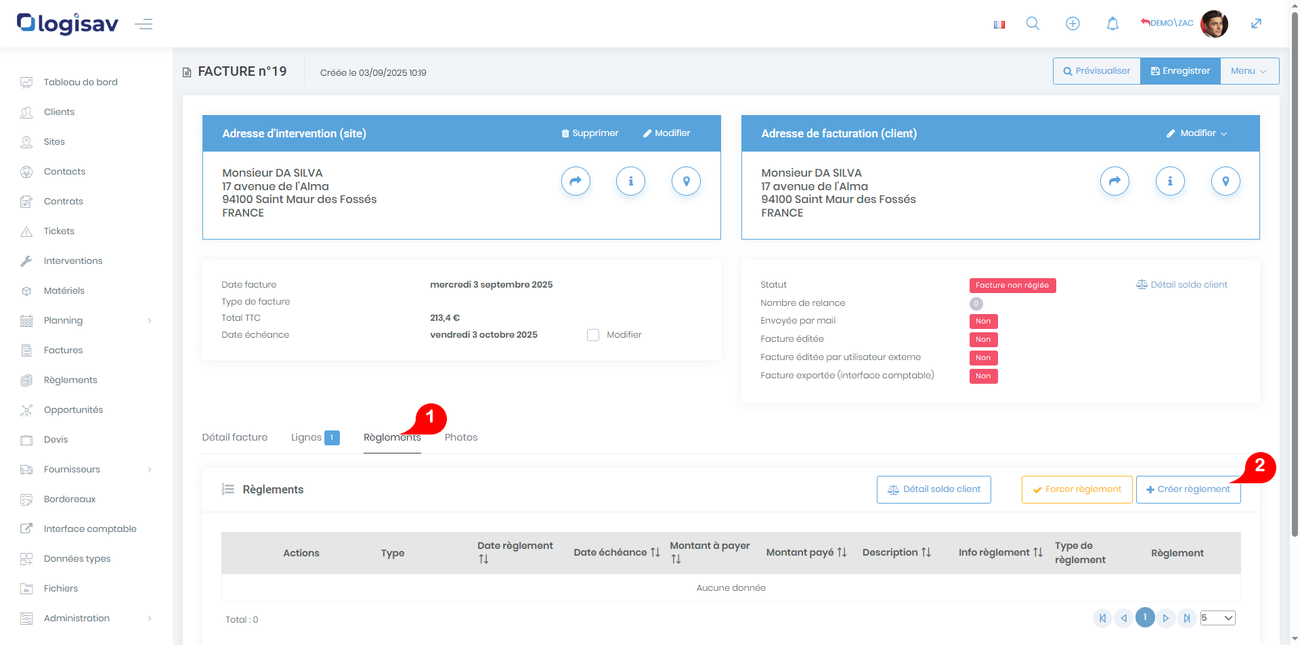The image size is (1300, 645).
Task: Click share arrow icon in billing address
Action: point(1114,181)
